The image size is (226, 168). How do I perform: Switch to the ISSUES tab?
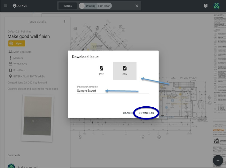[67, 6]
